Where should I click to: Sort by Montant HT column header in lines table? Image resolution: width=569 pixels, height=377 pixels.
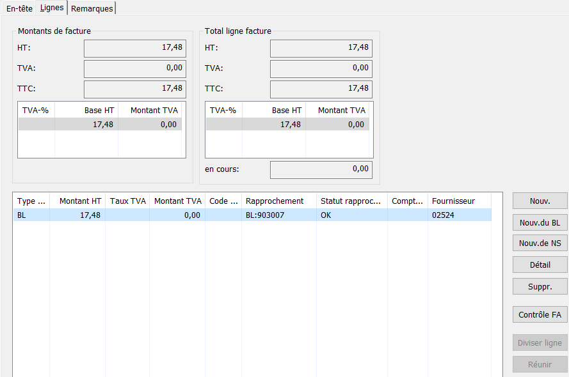pyautogui.click(x=77, y=201)
